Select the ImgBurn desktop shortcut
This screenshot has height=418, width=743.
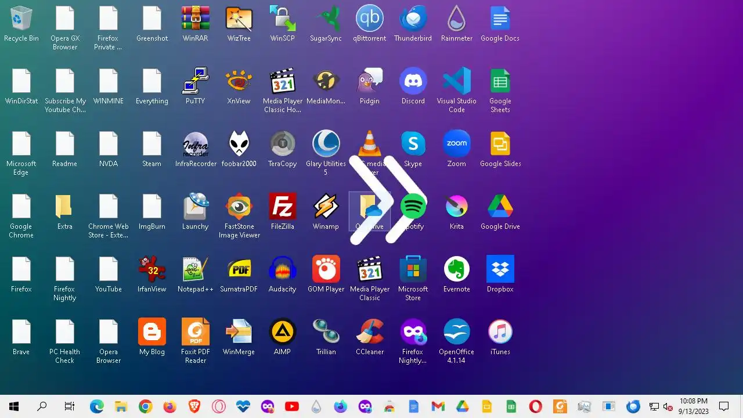tap(152, 212)
